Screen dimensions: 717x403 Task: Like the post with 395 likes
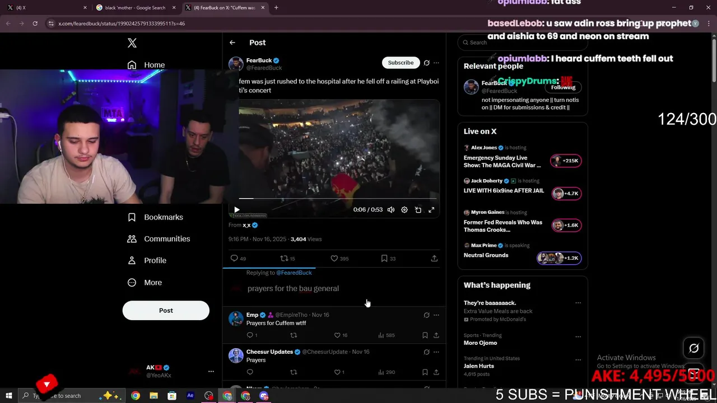pyautogui.click(x=339, y=259)
